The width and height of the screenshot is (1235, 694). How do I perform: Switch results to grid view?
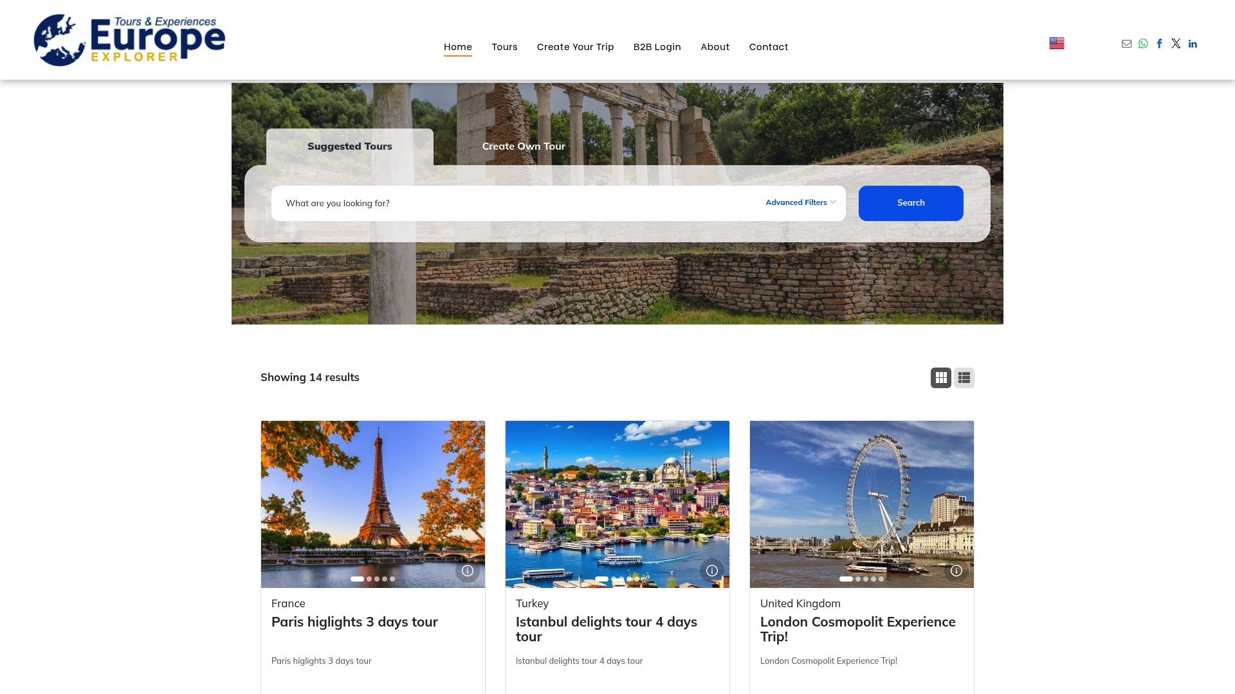tap(941, 377)
